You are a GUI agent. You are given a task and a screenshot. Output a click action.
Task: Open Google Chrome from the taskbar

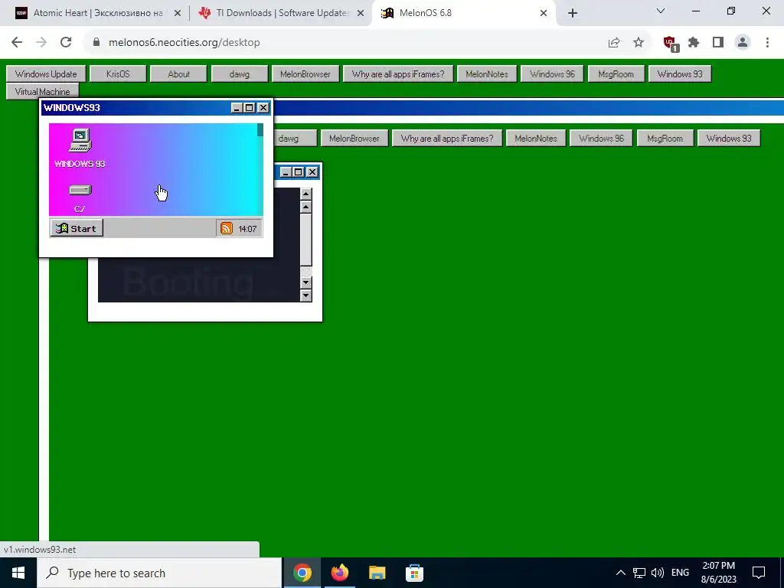click(x=302, y=573)
